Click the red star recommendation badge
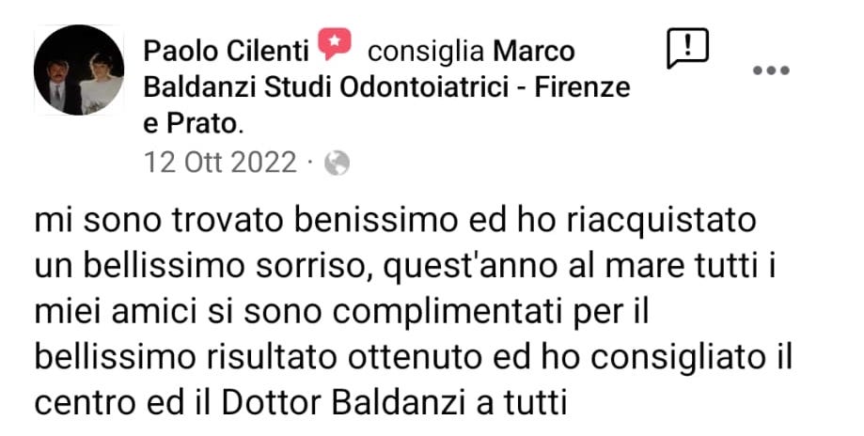 tap(335, 44)
